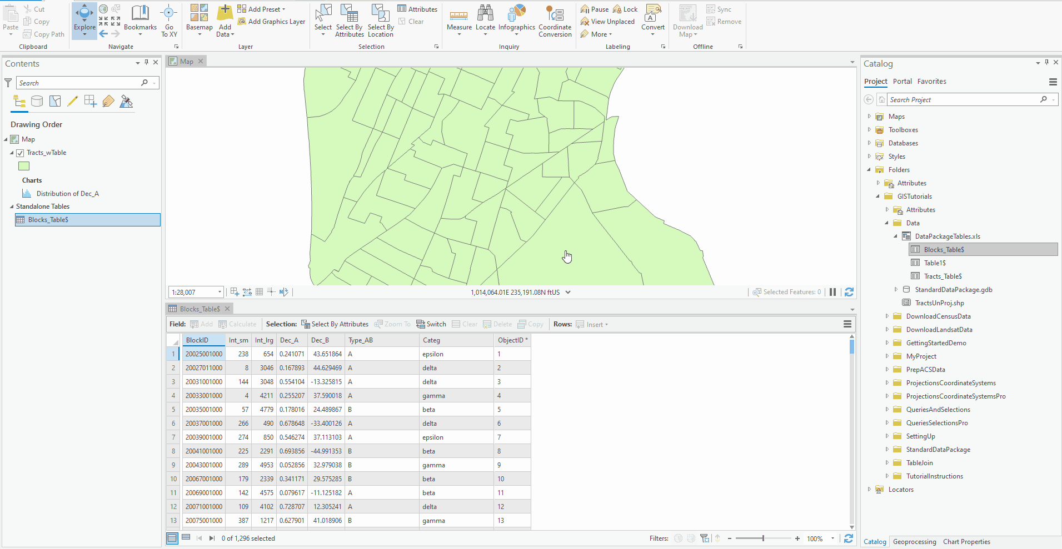Viewport: 1062px width, 549px height.
Task: Open the Geoprocessing tab at bottom right
Action: tap(914, 541)
